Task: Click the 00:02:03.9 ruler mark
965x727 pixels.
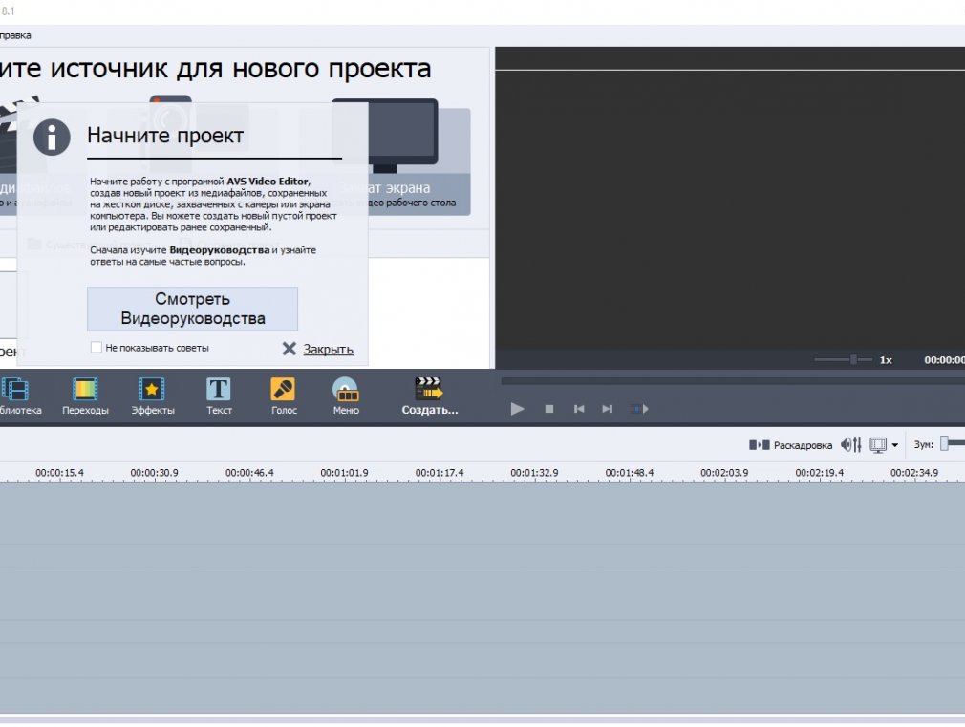Action: coord(724,473)
